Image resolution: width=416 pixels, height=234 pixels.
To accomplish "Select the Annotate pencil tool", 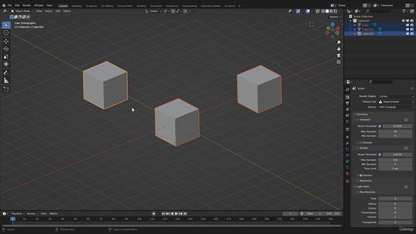I will [x=6, y=73].
